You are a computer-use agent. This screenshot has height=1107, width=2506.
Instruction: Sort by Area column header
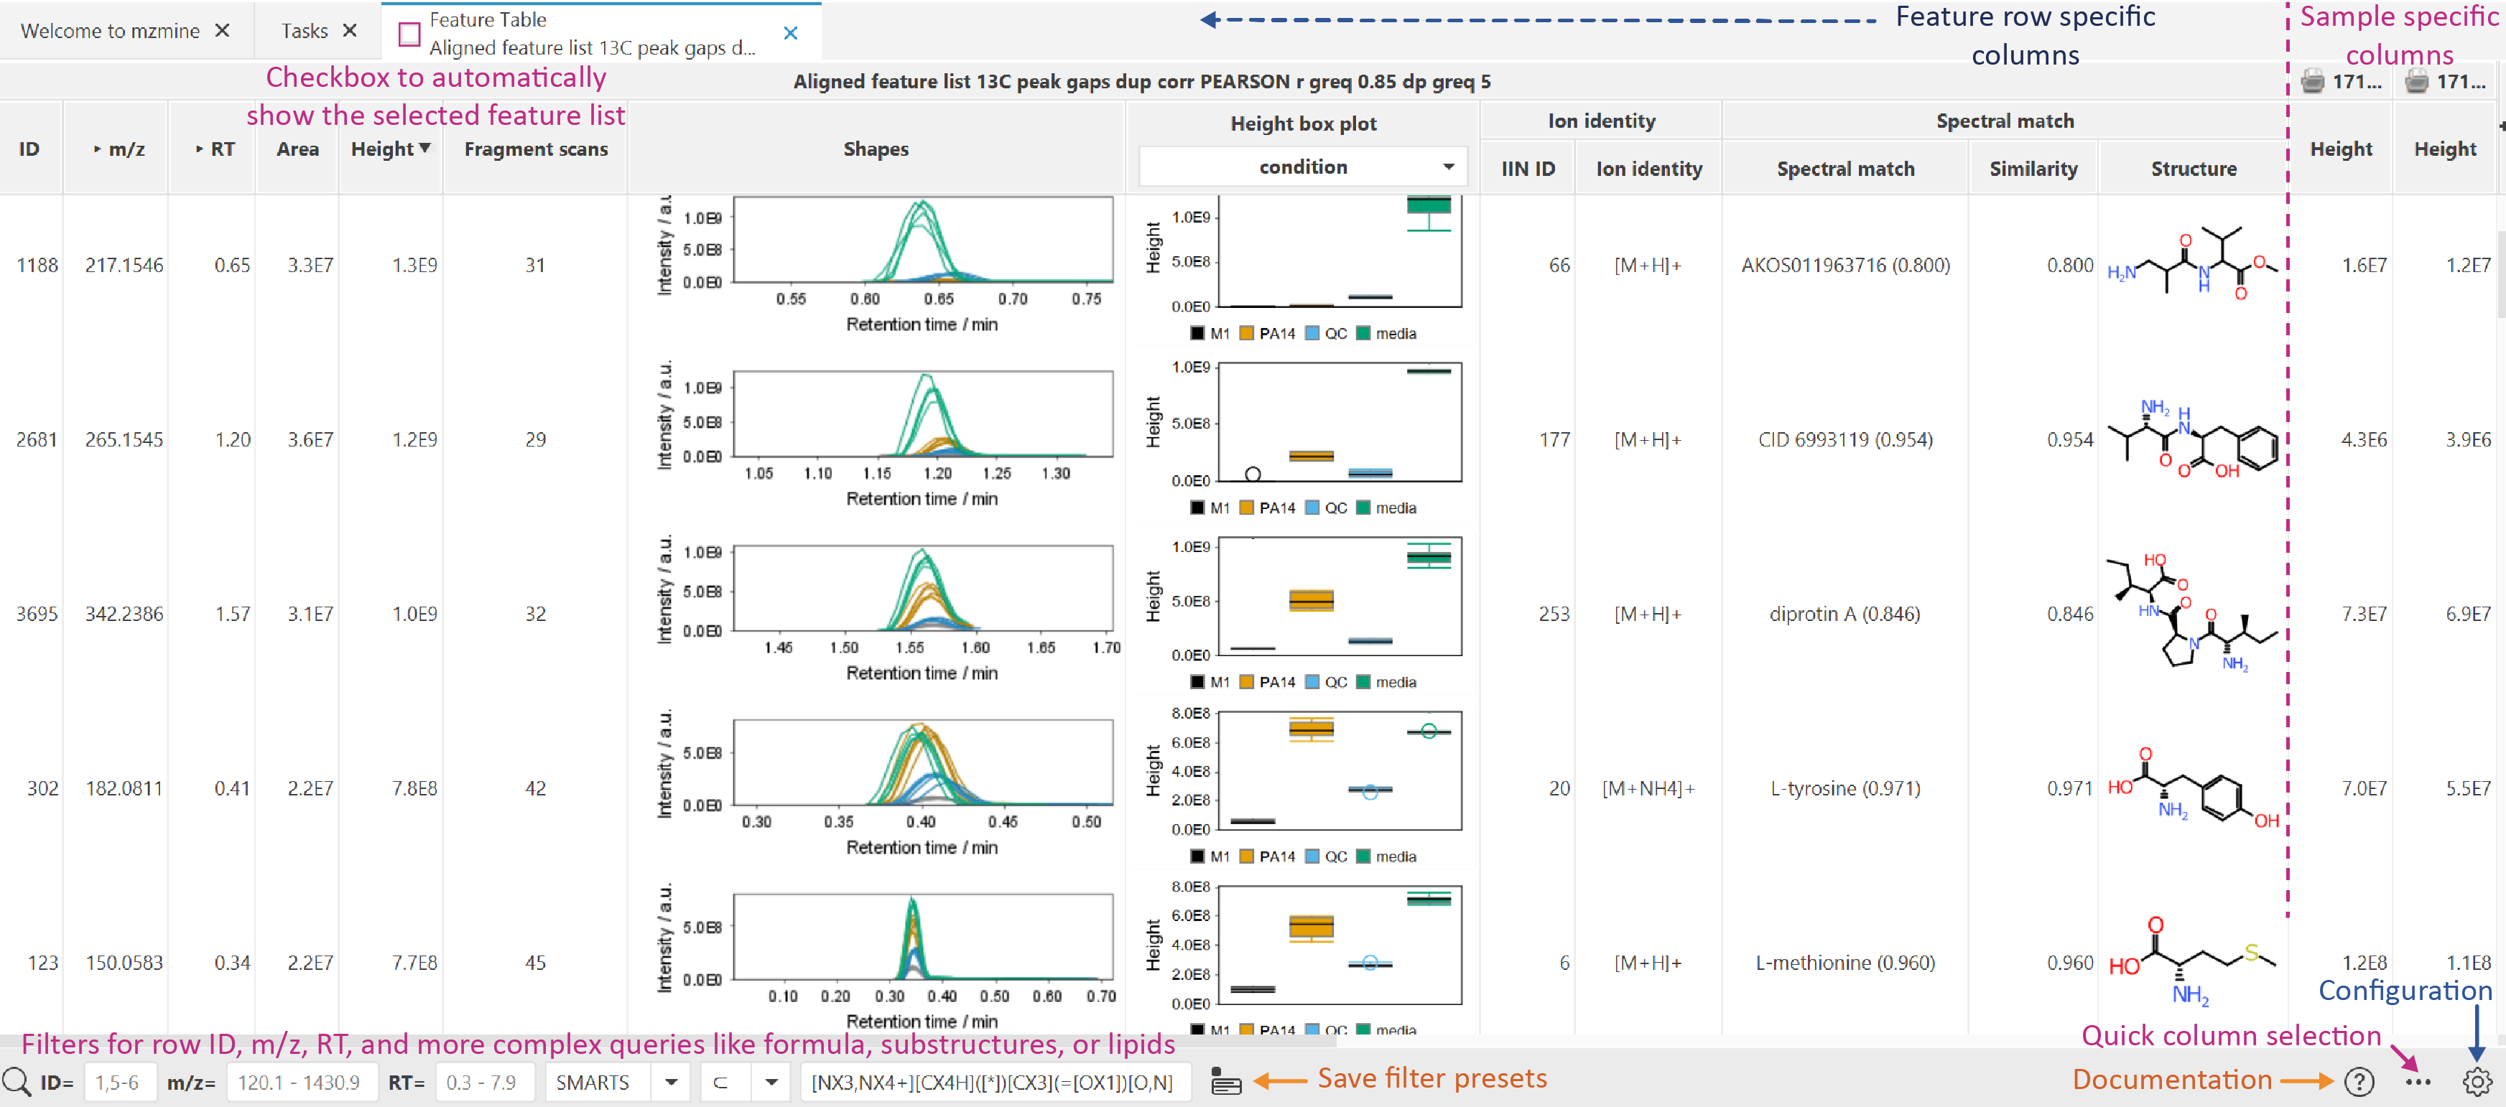pos(297,149)
